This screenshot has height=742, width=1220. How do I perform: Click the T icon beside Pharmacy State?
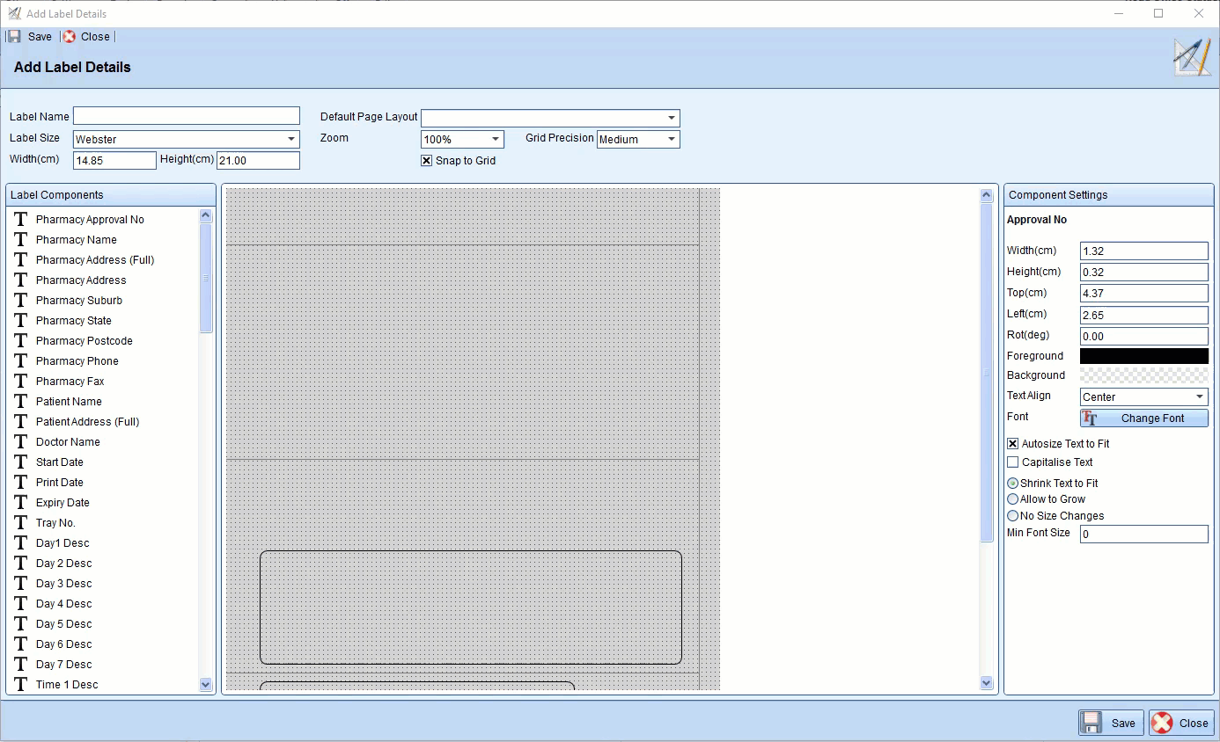tap(21, 320)
